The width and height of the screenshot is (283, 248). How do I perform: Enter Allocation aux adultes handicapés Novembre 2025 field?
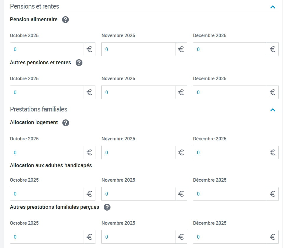click(138, 194)
